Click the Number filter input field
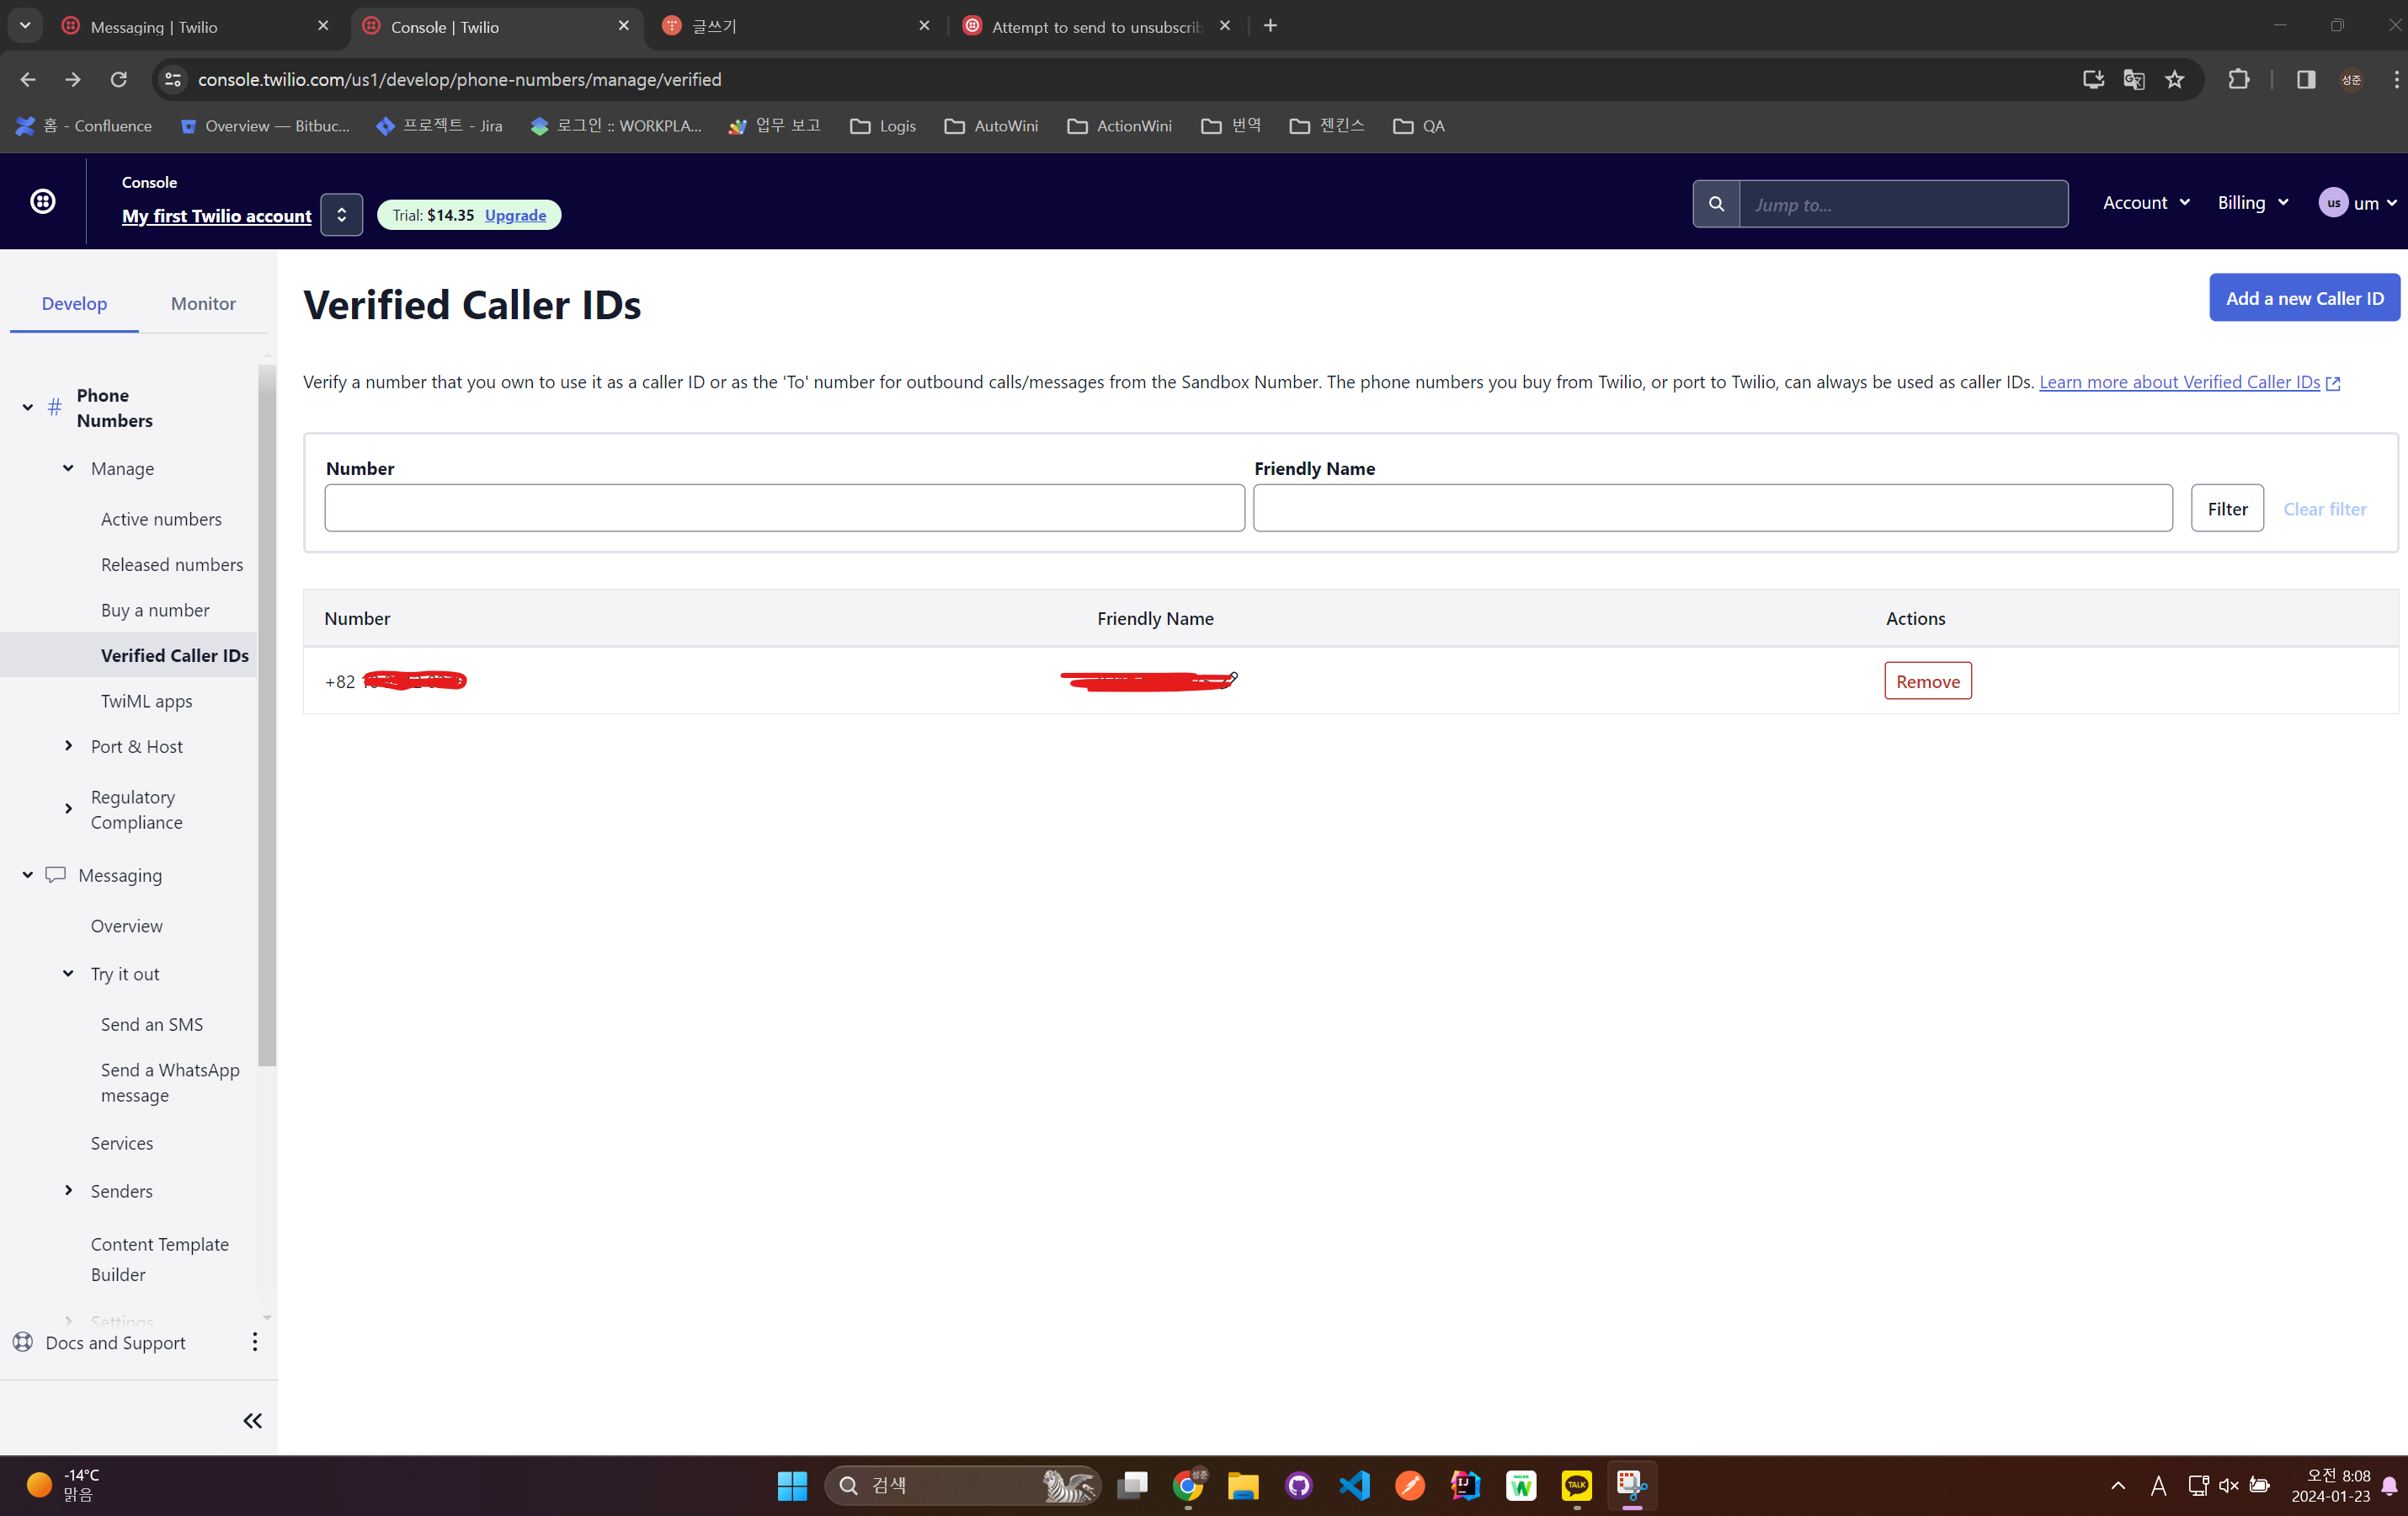Screen dimensions: 2408x1516 click(x=784, y=508)
